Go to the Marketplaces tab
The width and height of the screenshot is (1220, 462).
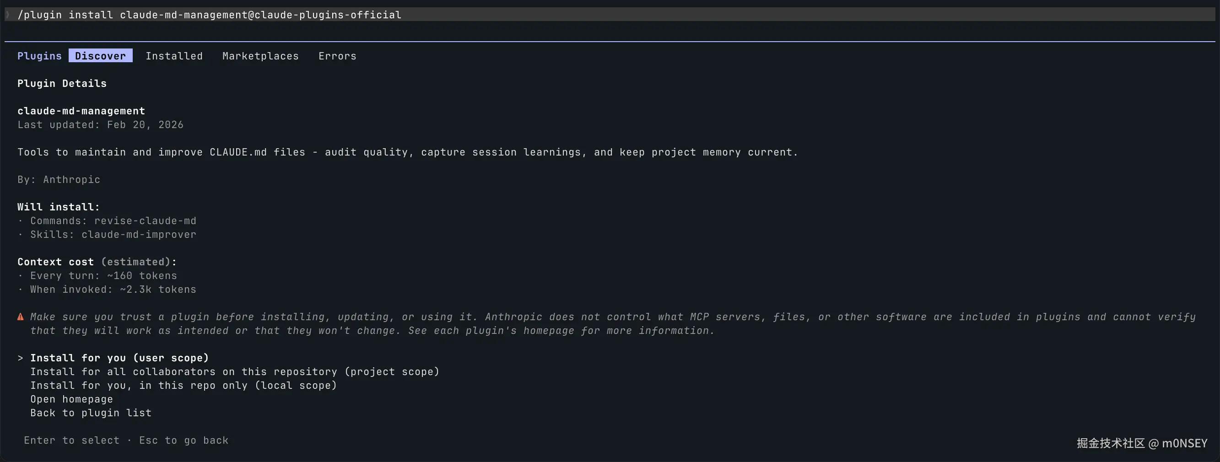coord(260,56)
